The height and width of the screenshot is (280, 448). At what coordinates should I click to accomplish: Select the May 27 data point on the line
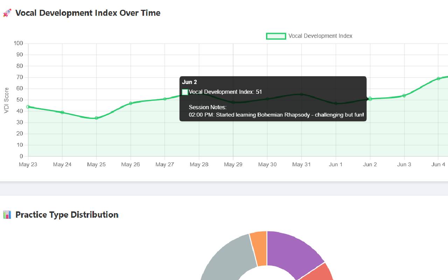coord(165,99)
